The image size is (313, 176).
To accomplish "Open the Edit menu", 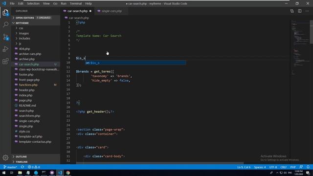I will pyautogui.click(x=21, y=3).
